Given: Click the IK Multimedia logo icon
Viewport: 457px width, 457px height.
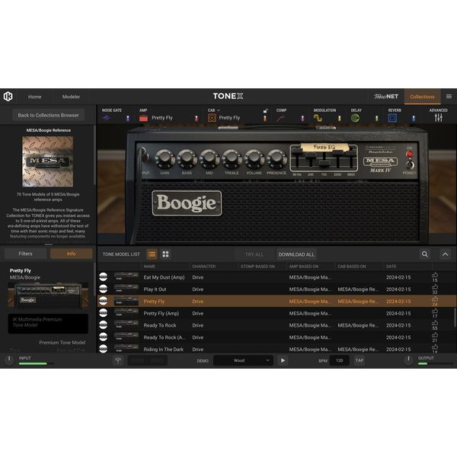Looking at the screenshot, I should [8, 97].
